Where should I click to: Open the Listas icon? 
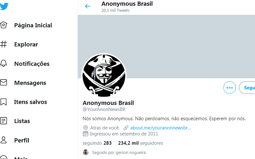(4, 121)
